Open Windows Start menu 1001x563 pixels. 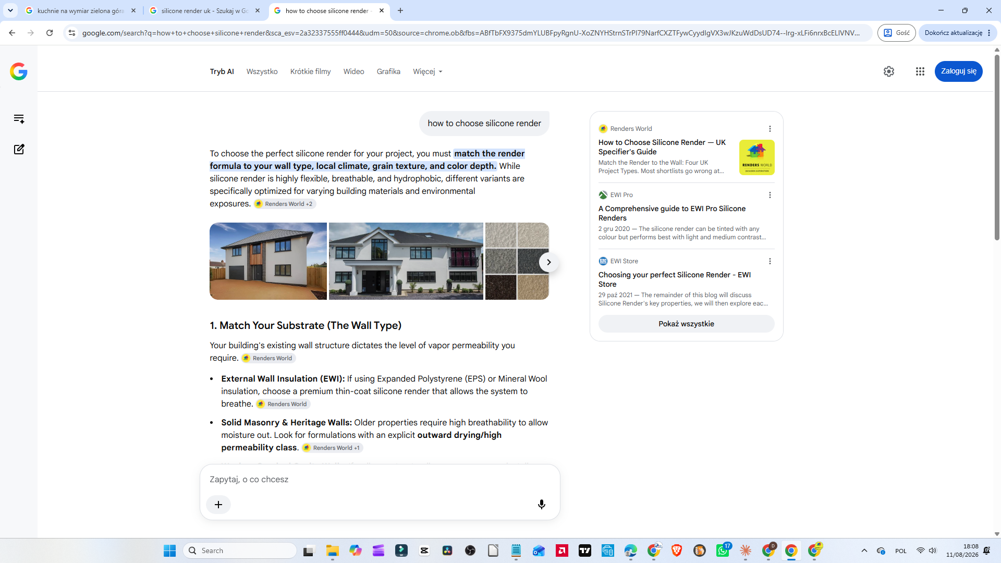click(170, 550)
